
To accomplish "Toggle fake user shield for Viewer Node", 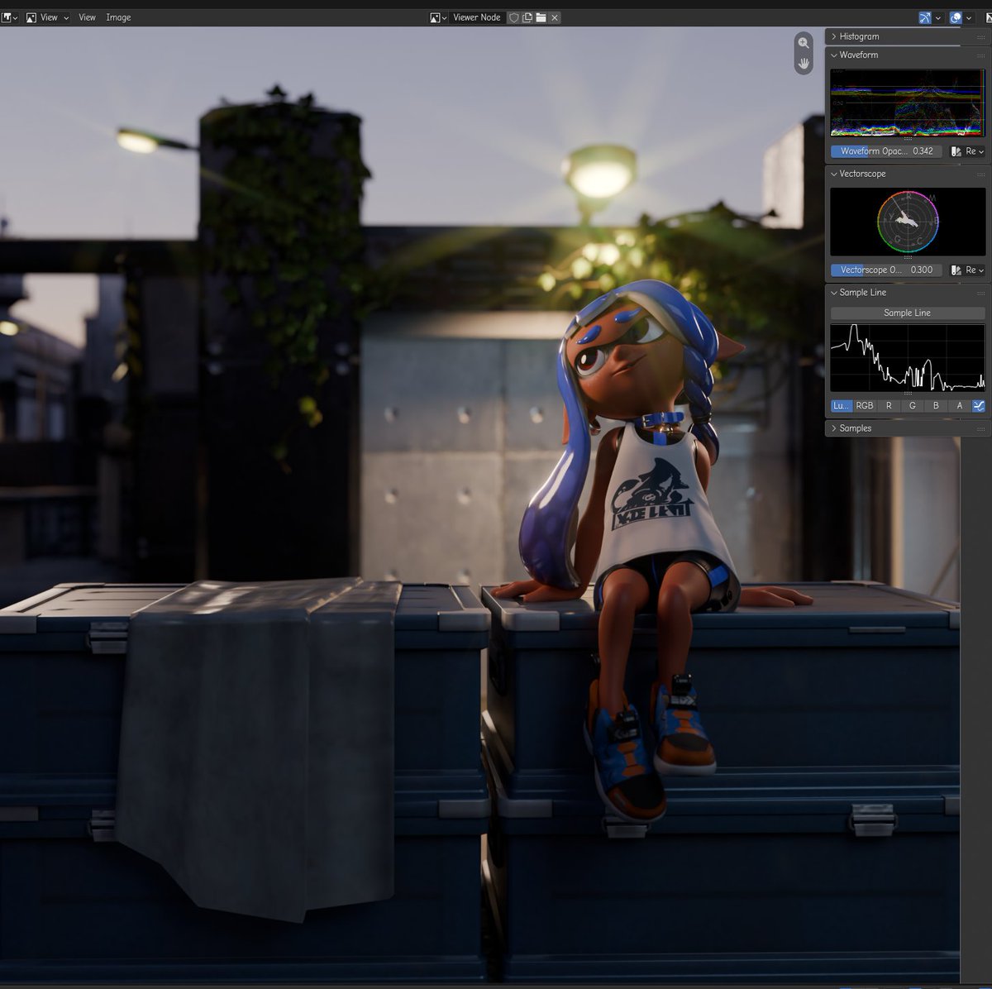I will (513, 17).
